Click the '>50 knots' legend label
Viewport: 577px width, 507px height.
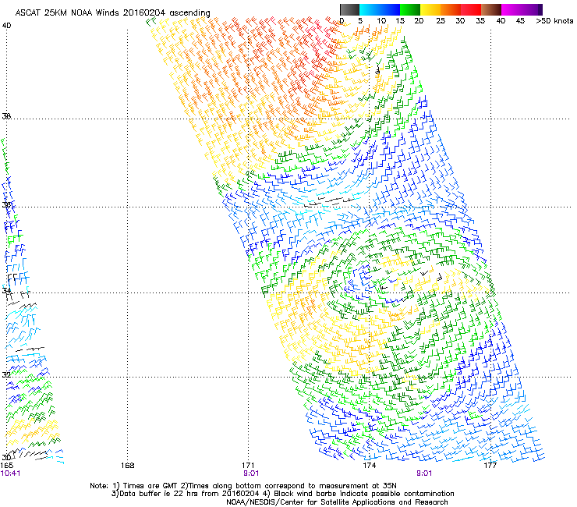point(554,21)
